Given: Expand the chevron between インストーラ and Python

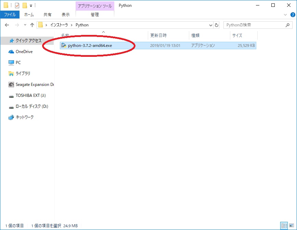Looking at the screenshot, I should click(x=72, y=25).
